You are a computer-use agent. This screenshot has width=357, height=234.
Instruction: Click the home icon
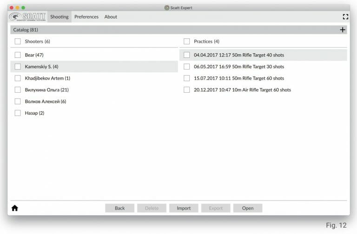coord(14,208)
